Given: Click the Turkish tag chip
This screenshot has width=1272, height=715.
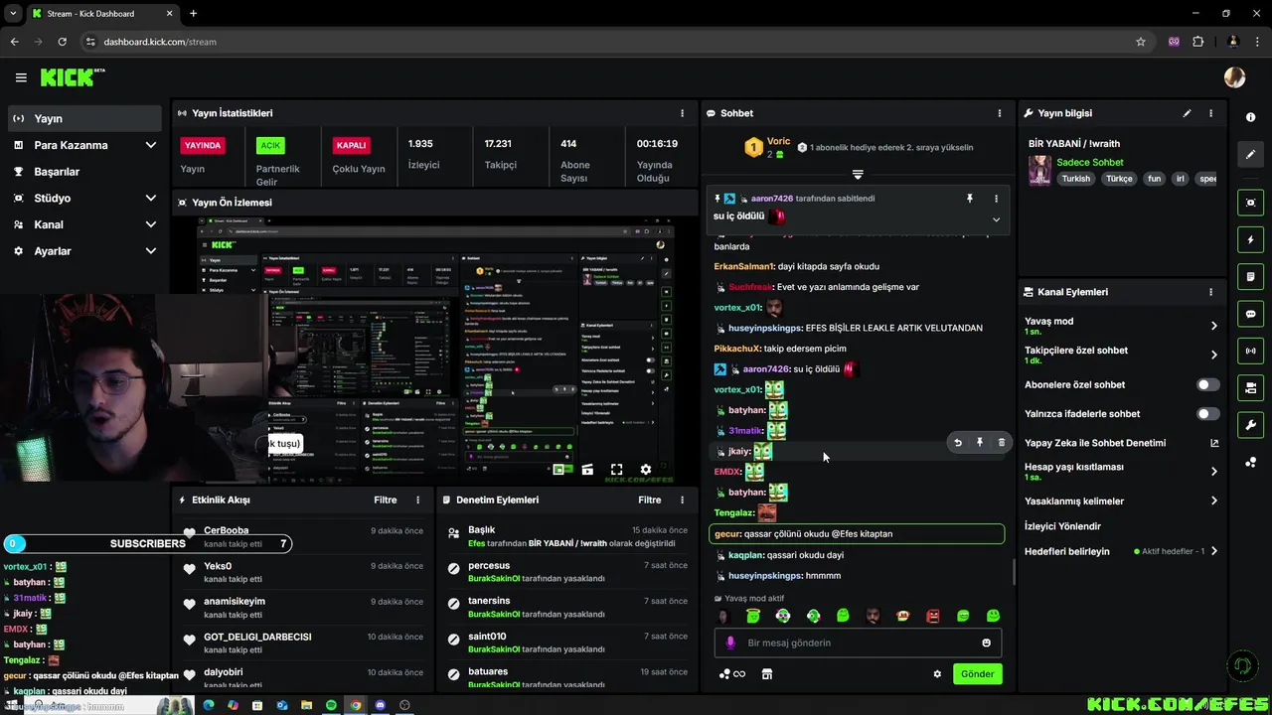Looking at the screenshot, I should [x=1075, y=179].
